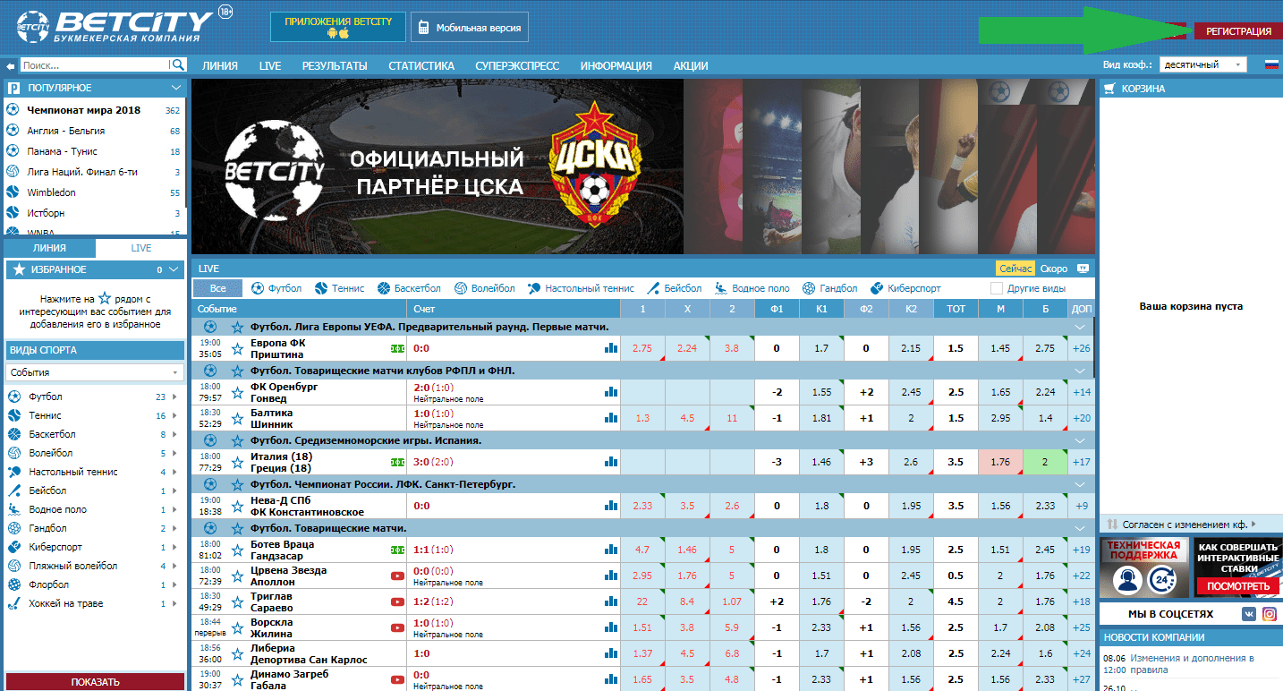Open the Вид коэф. десятичный dropdown
This screenshot has height=691, width=1283.
click(1202, 64)
